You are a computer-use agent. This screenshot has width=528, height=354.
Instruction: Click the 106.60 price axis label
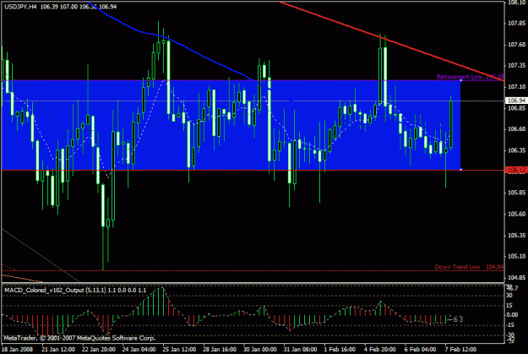tap(516, 129)
